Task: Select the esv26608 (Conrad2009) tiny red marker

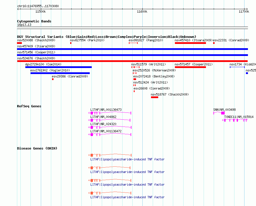Action: pos(134,91)
